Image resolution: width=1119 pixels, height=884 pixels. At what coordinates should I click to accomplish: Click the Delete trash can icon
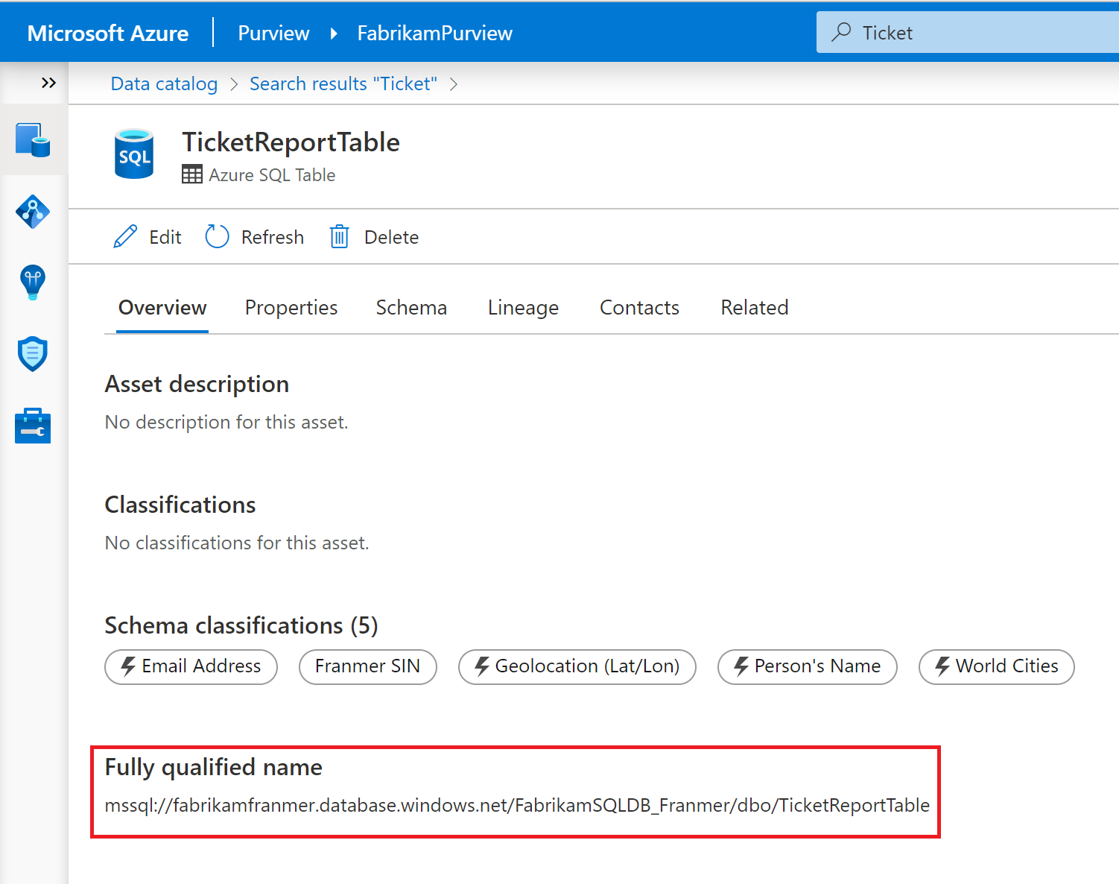340,236
